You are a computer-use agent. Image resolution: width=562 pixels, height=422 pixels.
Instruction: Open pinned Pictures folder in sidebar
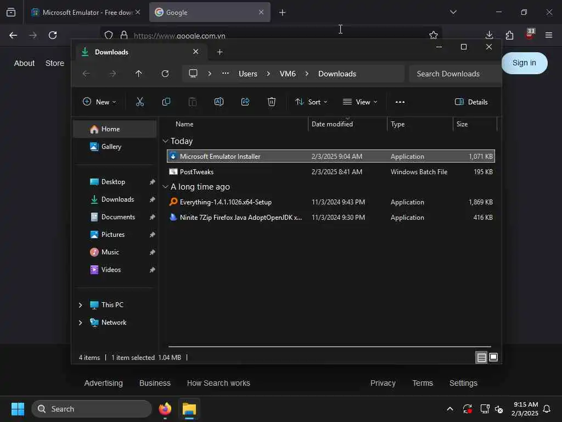point(115,234)
